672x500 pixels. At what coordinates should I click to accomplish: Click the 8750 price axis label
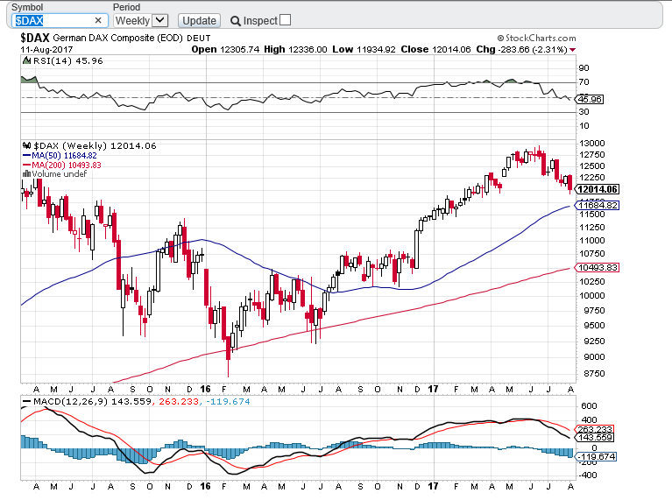594,374
